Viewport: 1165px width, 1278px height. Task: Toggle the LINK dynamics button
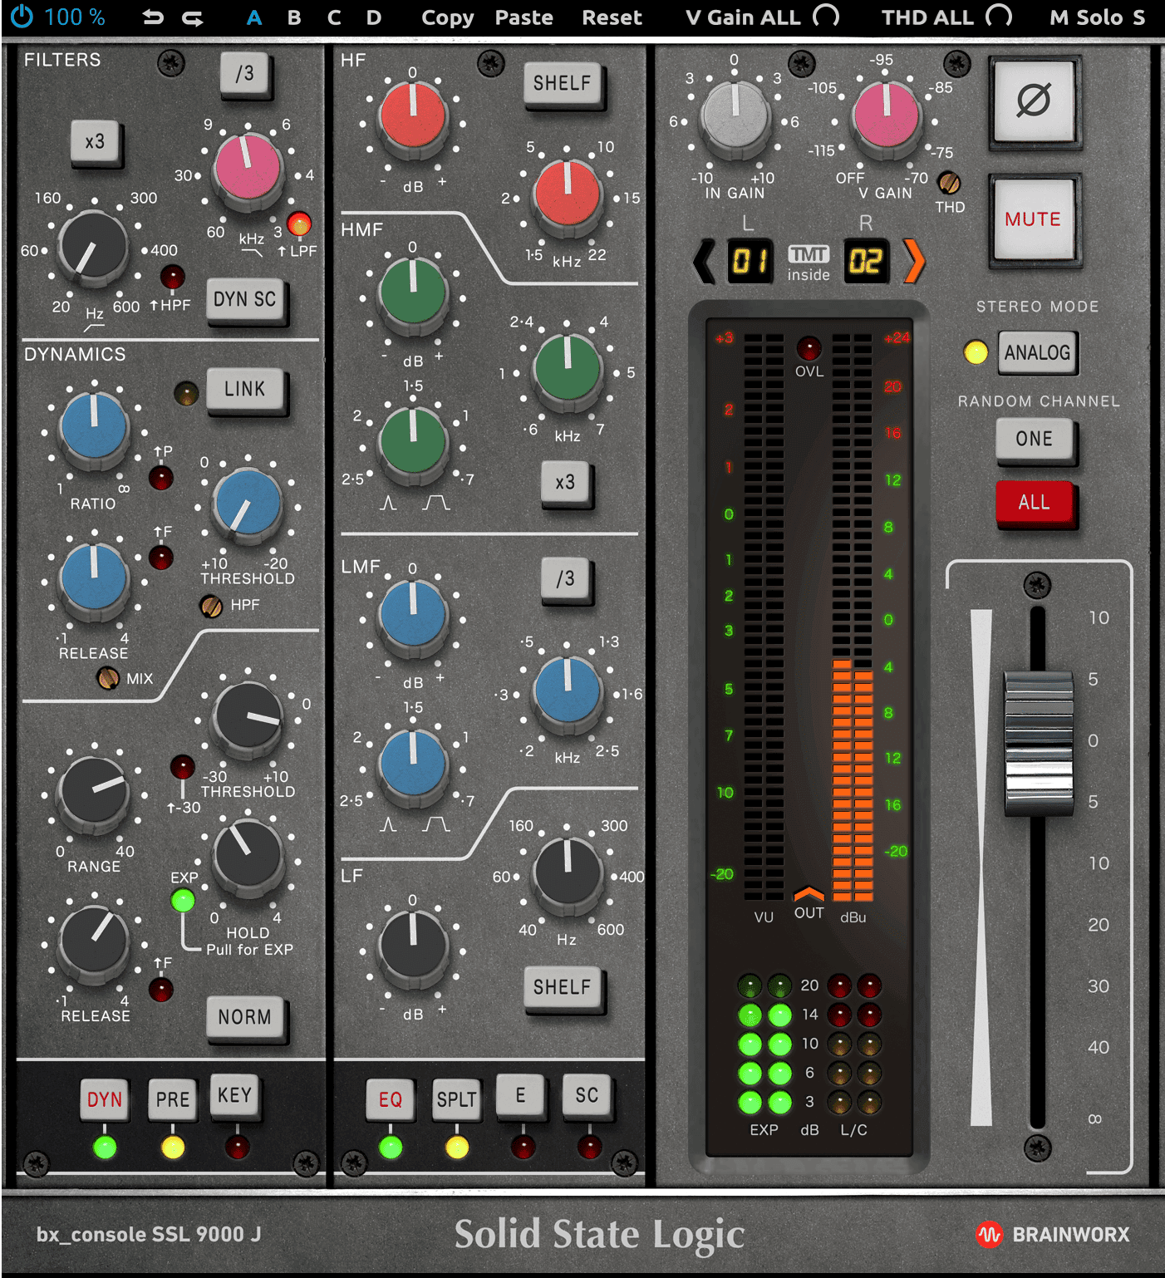(245, 389)
